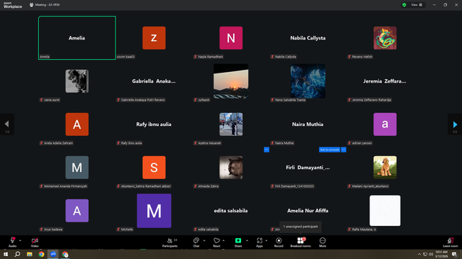462x259 pixels.
Task: Switch to Zoom app in the taskbar
Action: click(x=53, y=254)
